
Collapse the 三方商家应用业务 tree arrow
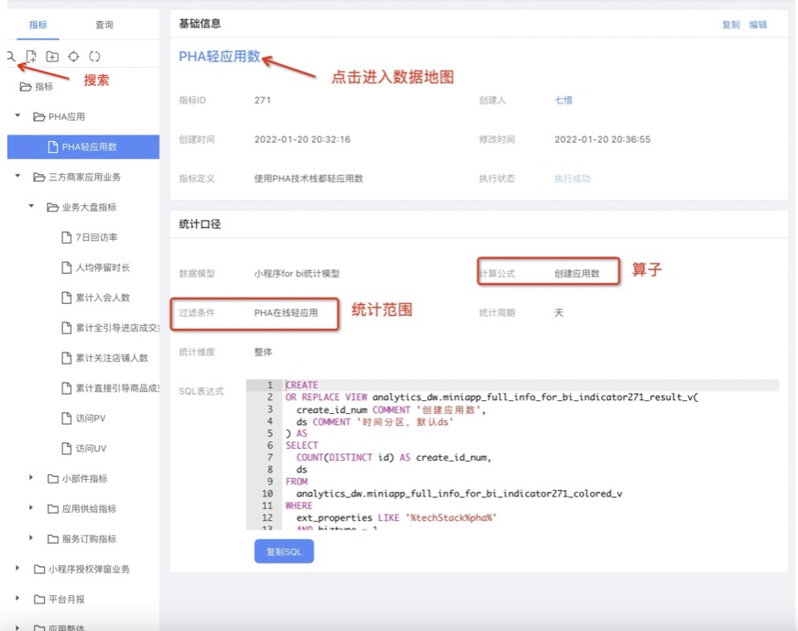(x=17, y=176)
